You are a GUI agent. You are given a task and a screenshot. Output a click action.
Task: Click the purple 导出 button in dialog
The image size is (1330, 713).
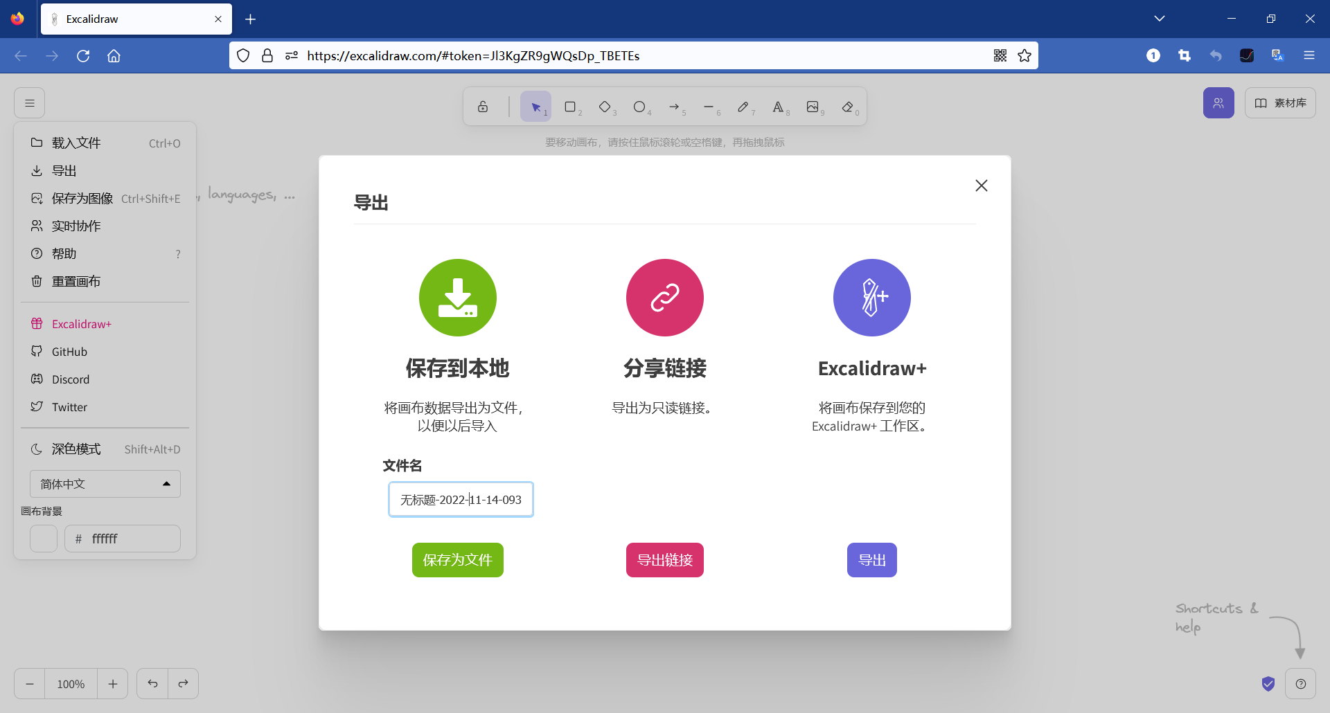coord(872,560)
